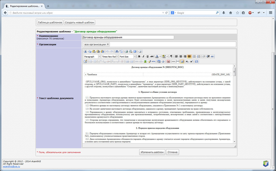Click the Google search box
The image size is (276, 171).
(x=196, y=13)
